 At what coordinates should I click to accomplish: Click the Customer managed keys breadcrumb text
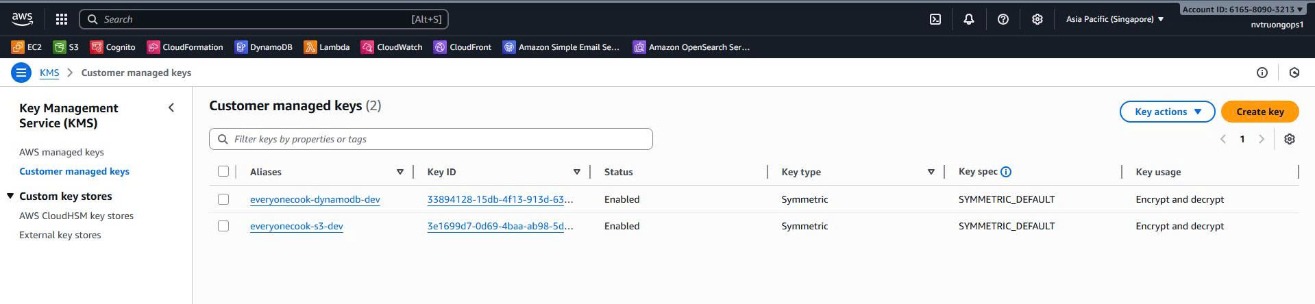click(x=136, y=73)
